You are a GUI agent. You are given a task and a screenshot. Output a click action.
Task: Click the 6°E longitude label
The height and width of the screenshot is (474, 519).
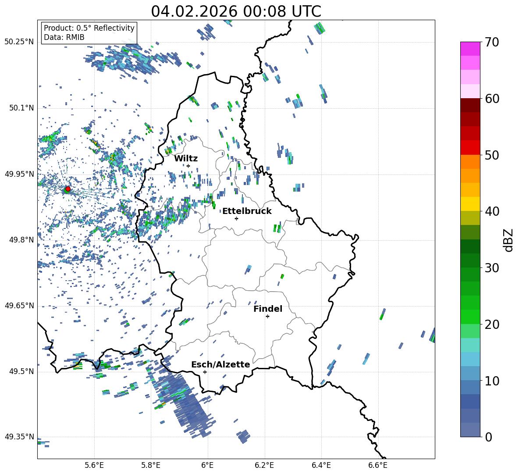(207, 465)
